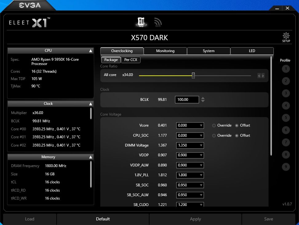Select profile slot 1
This screenshot has width=299, height=225.
coord(286,69)
